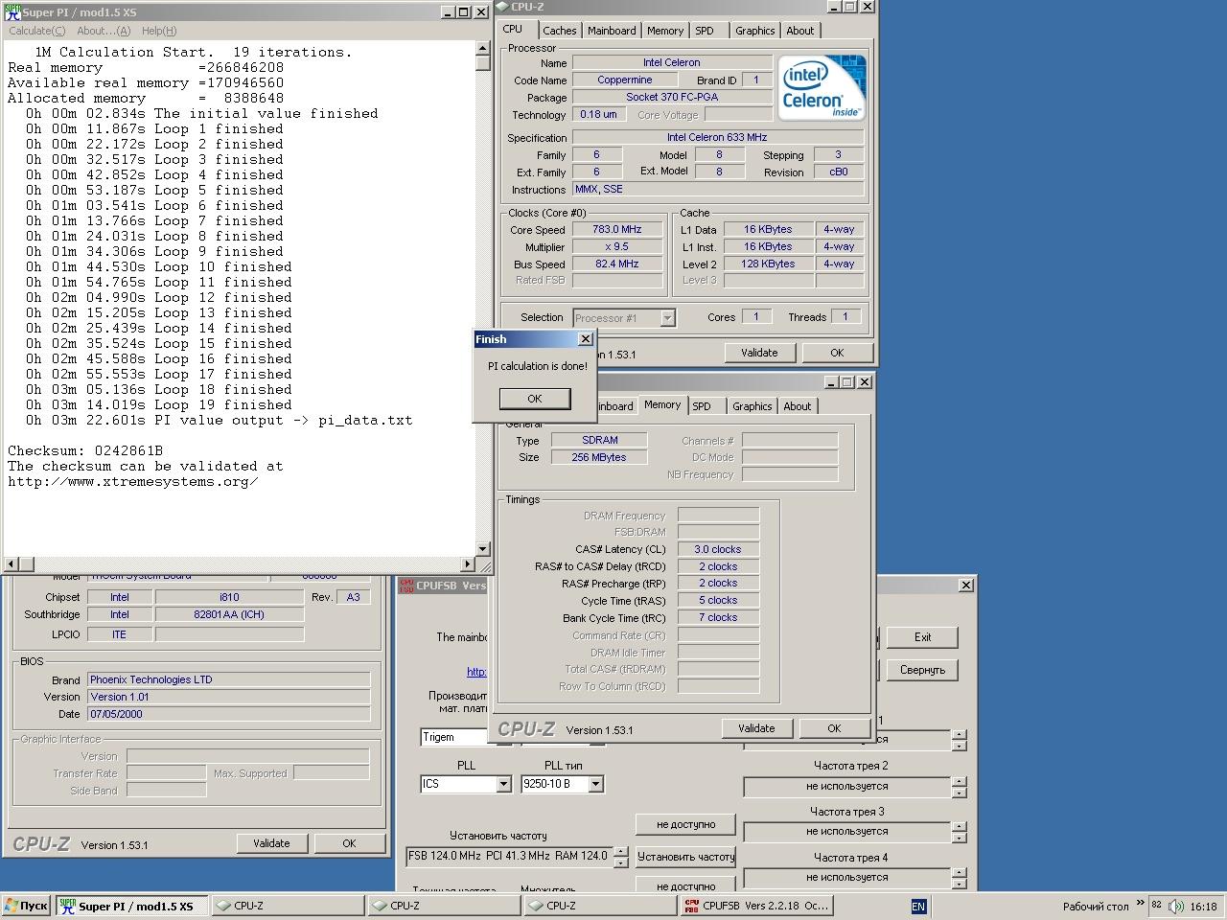Click Checksum: 0242861B line
This screenshot has height=920, width=1227.
(x=85, y=450)
